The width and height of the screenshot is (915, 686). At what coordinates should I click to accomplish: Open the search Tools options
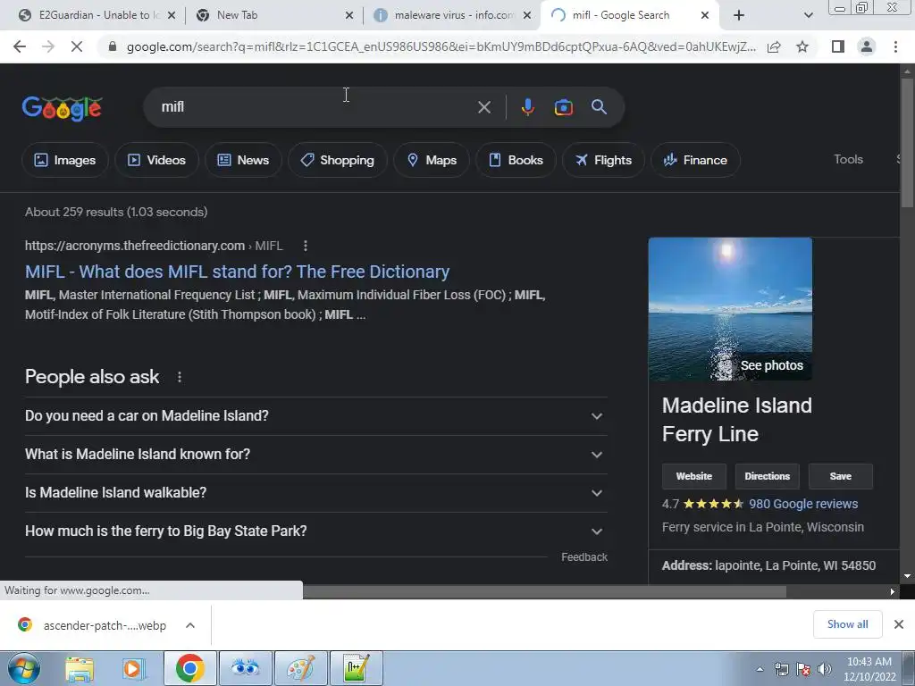coord(848,159)
